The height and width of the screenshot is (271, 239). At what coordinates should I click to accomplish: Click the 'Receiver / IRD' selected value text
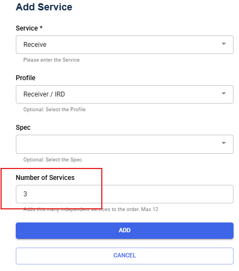[44, 94]
